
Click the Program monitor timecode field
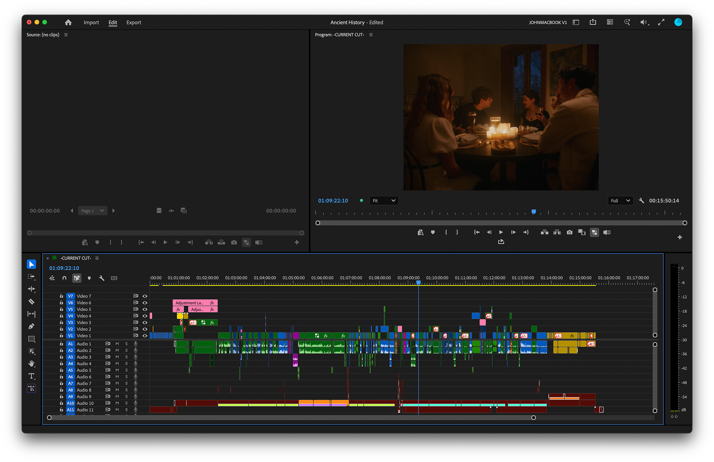[333, 201]
